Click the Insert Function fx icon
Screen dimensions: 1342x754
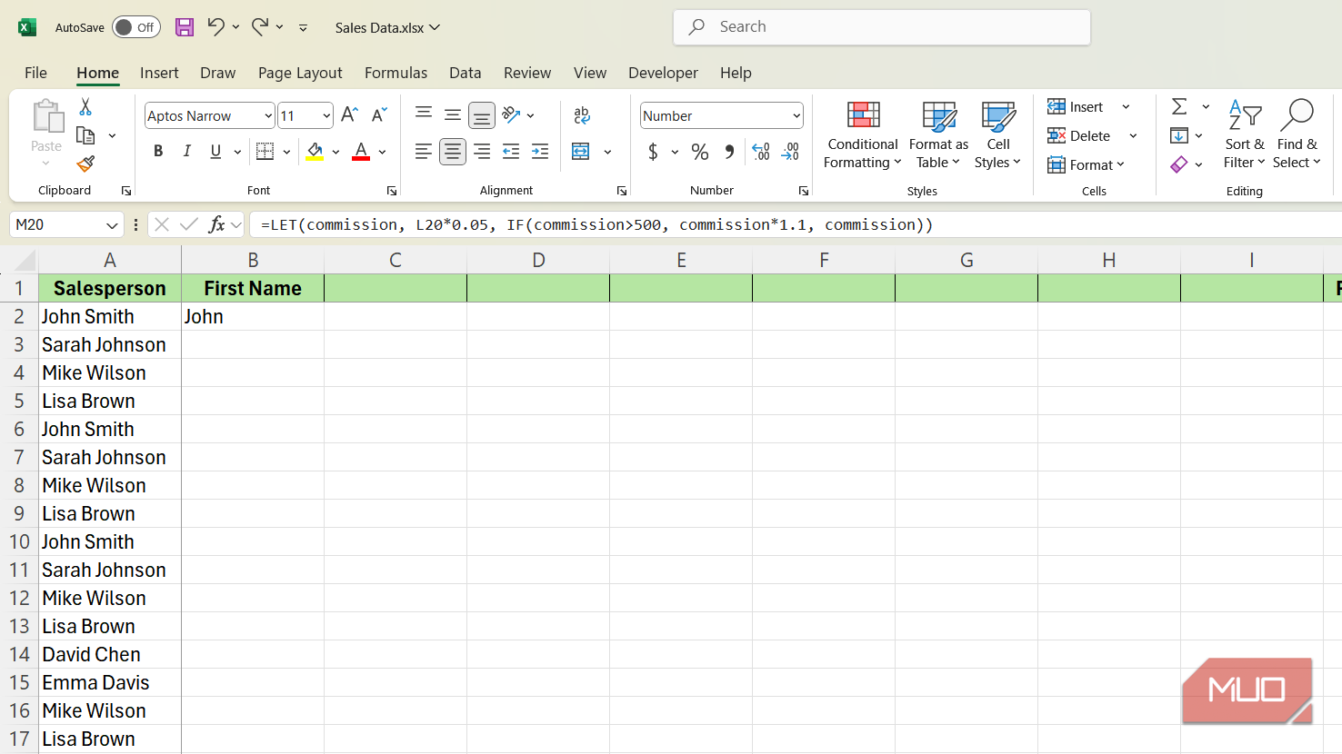click(x=216, y=224)
